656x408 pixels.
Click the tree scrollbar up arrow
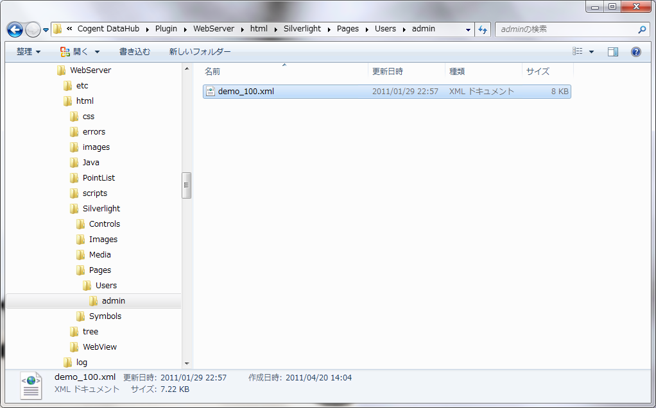(x=187, y=69)
